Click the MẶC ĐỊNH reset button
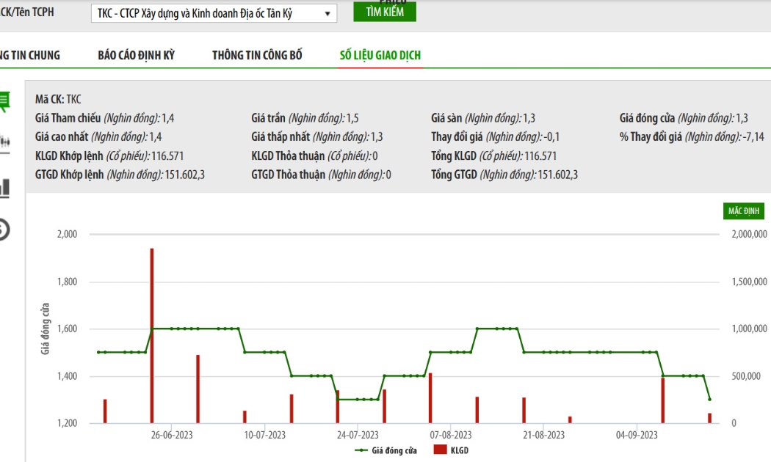Image resolution: width=771 pixels, height=462 pixels. pos(743,211)
